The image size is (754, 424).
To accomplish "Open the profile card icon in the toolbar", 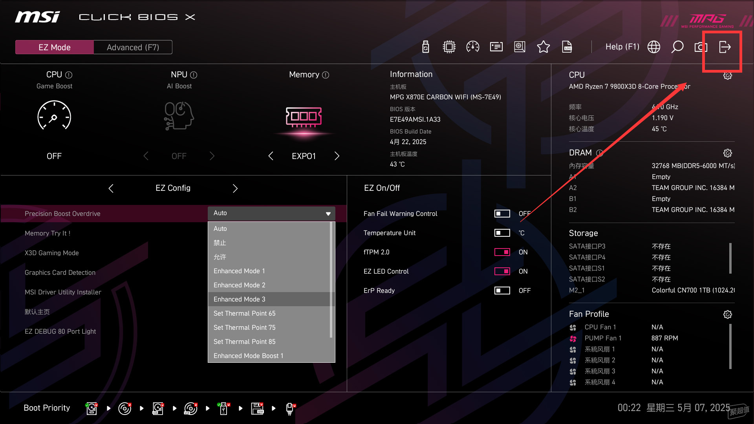I will (496, 47).
